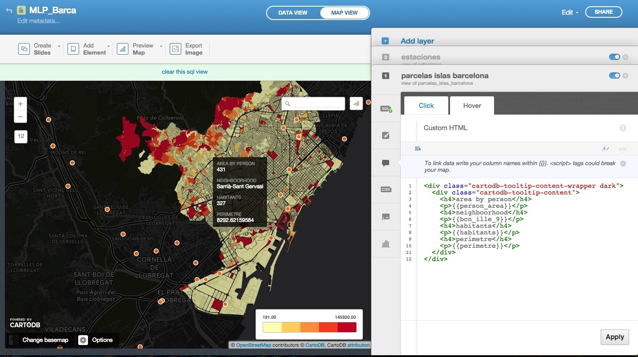Image resolution: width=638 pixels, height=357 pixels.
Task: Zoom in on the map
Action: point(20,104)
